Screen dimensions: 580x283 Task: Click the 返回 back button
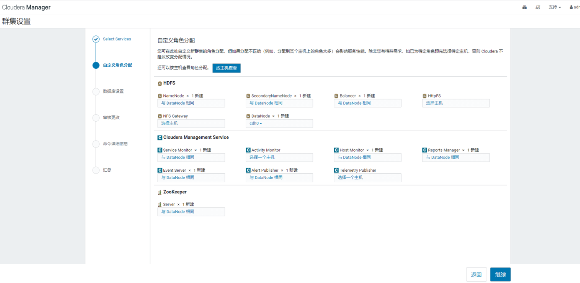click(476, 275)
